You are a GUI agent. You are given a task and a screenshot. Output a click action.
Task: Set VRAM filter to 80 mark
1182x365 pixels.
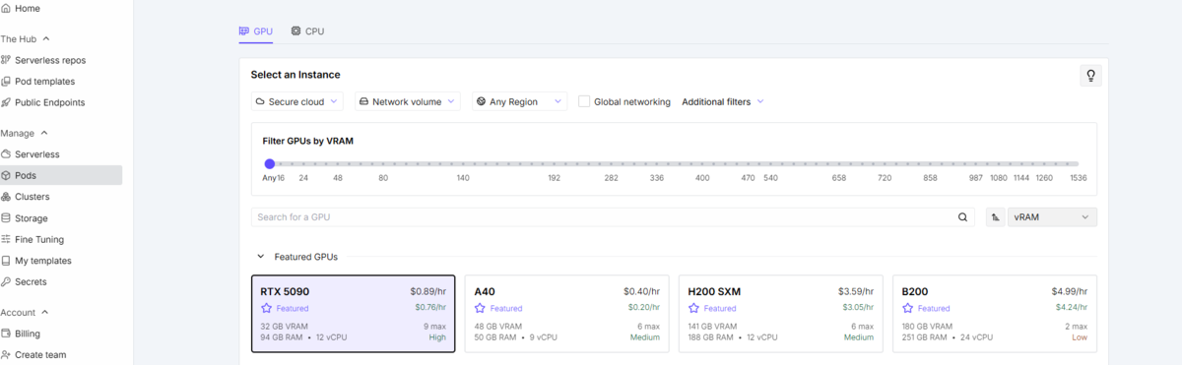point(383,178)
